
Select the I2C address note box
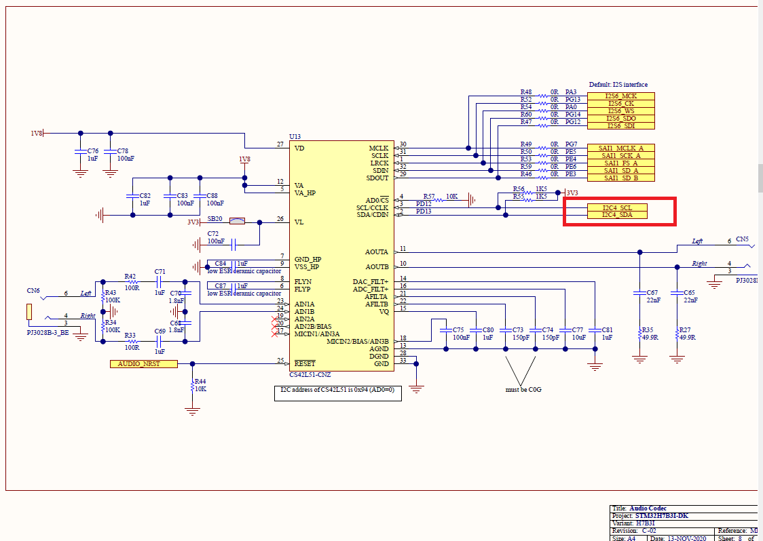click(x=337, y=393)
